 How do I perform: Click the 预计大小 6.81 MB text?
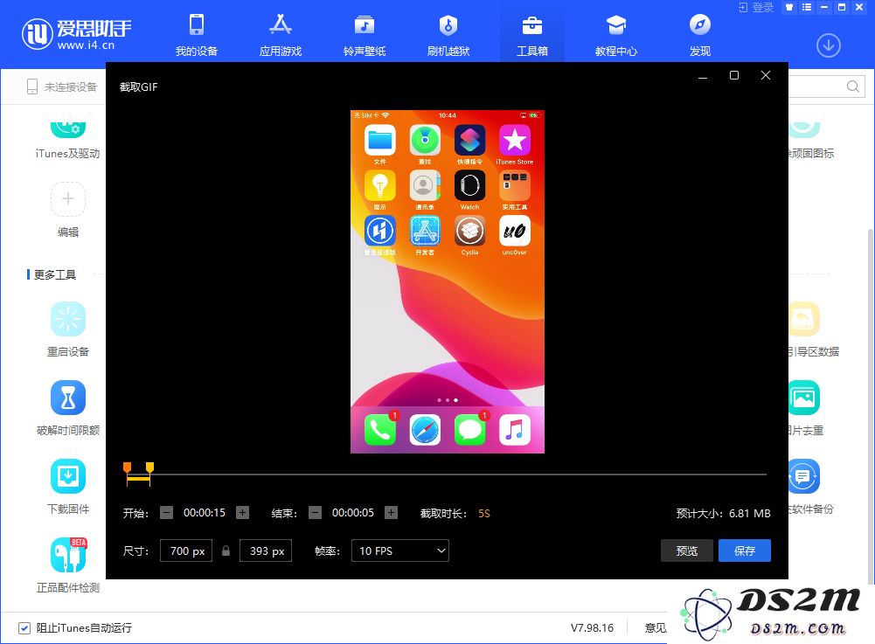723,514
